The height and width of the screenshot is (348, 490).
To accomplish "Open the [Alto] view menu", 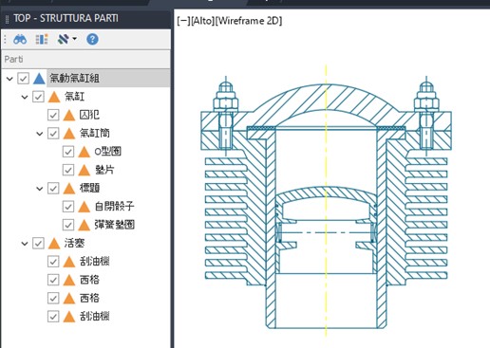I will 202,21.
